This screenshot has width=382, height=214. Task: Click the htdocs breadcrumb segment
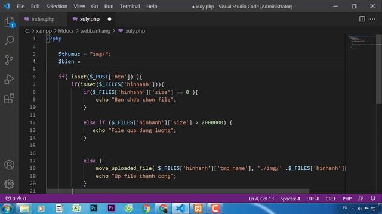click(x=66, y=31)
